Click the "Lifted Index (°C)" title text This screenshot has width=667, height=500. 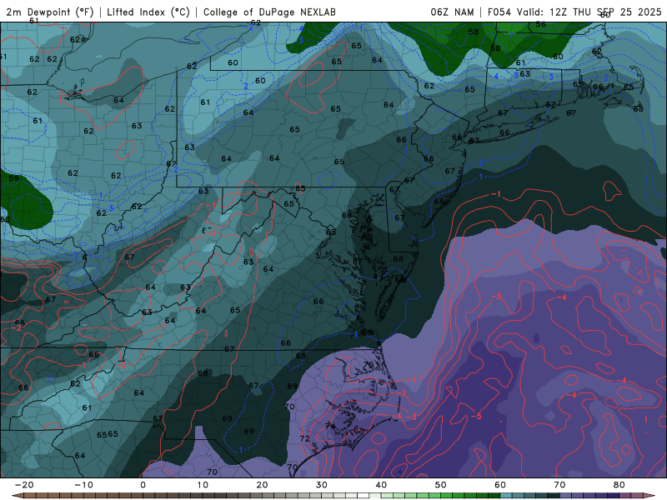point(148,12)
